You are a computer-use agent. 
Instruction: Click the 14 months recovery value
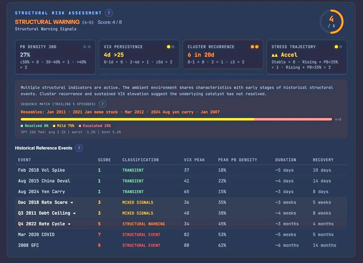coord(324,245)
